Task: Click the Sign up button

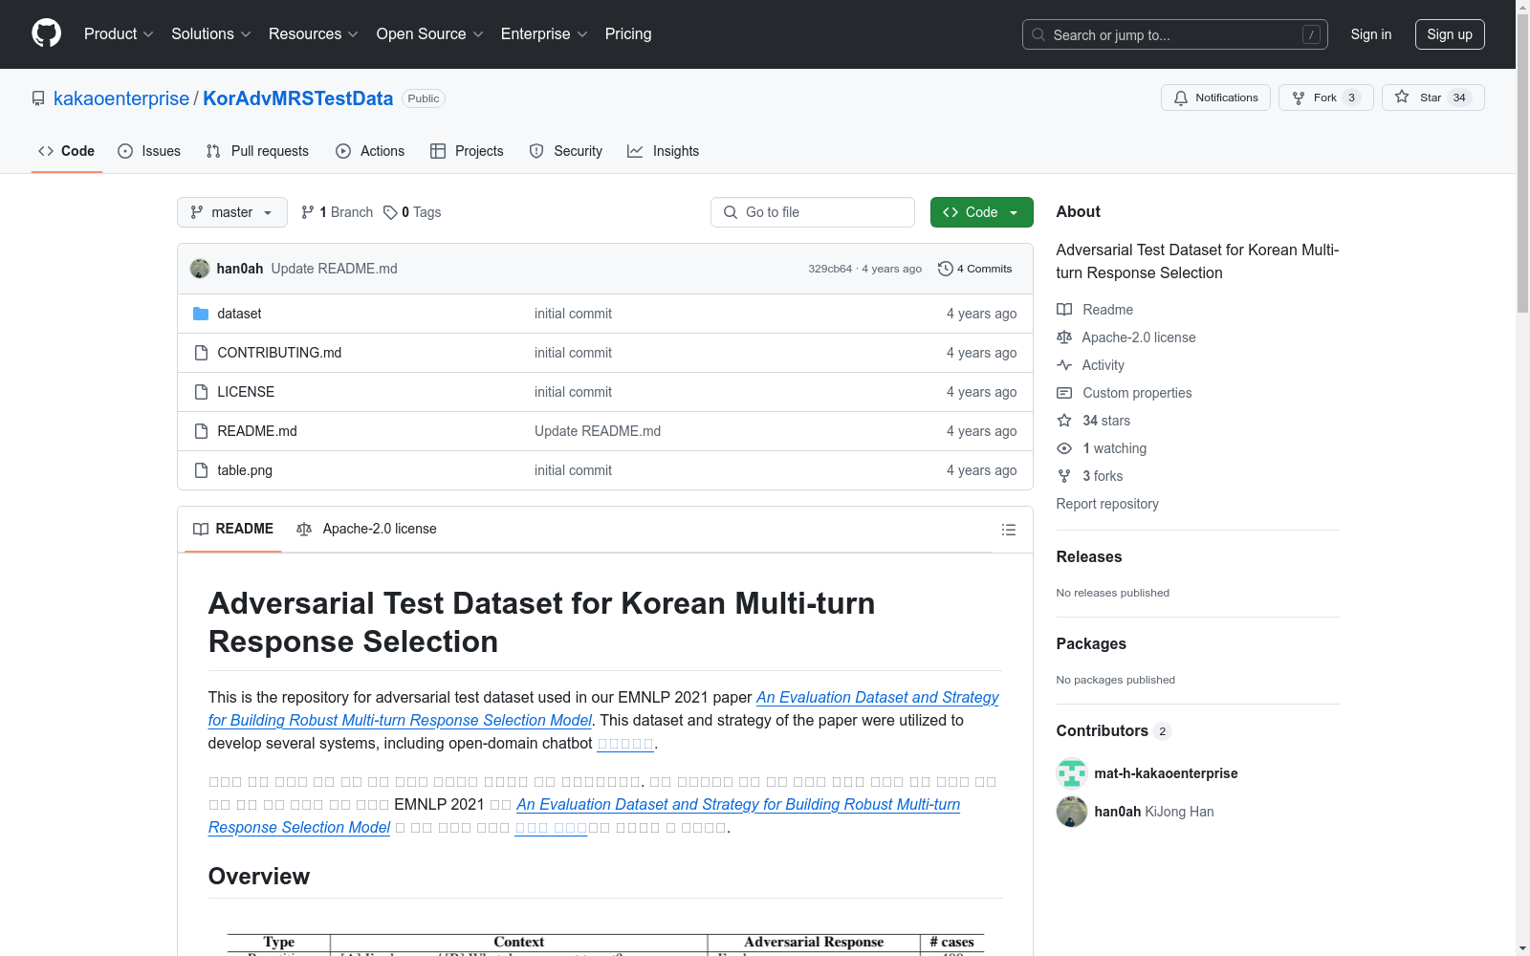Action: (x=1450, y=34)
